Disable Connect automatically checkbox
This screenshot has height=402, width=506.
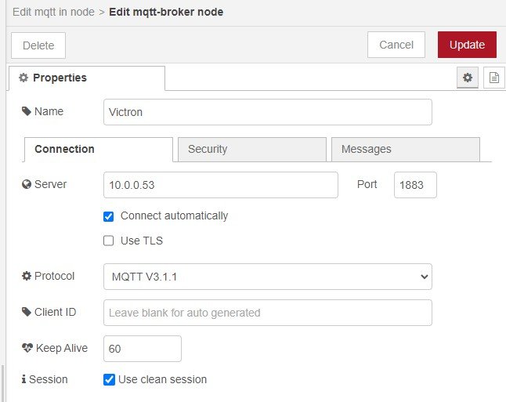[x=109, y=216]
